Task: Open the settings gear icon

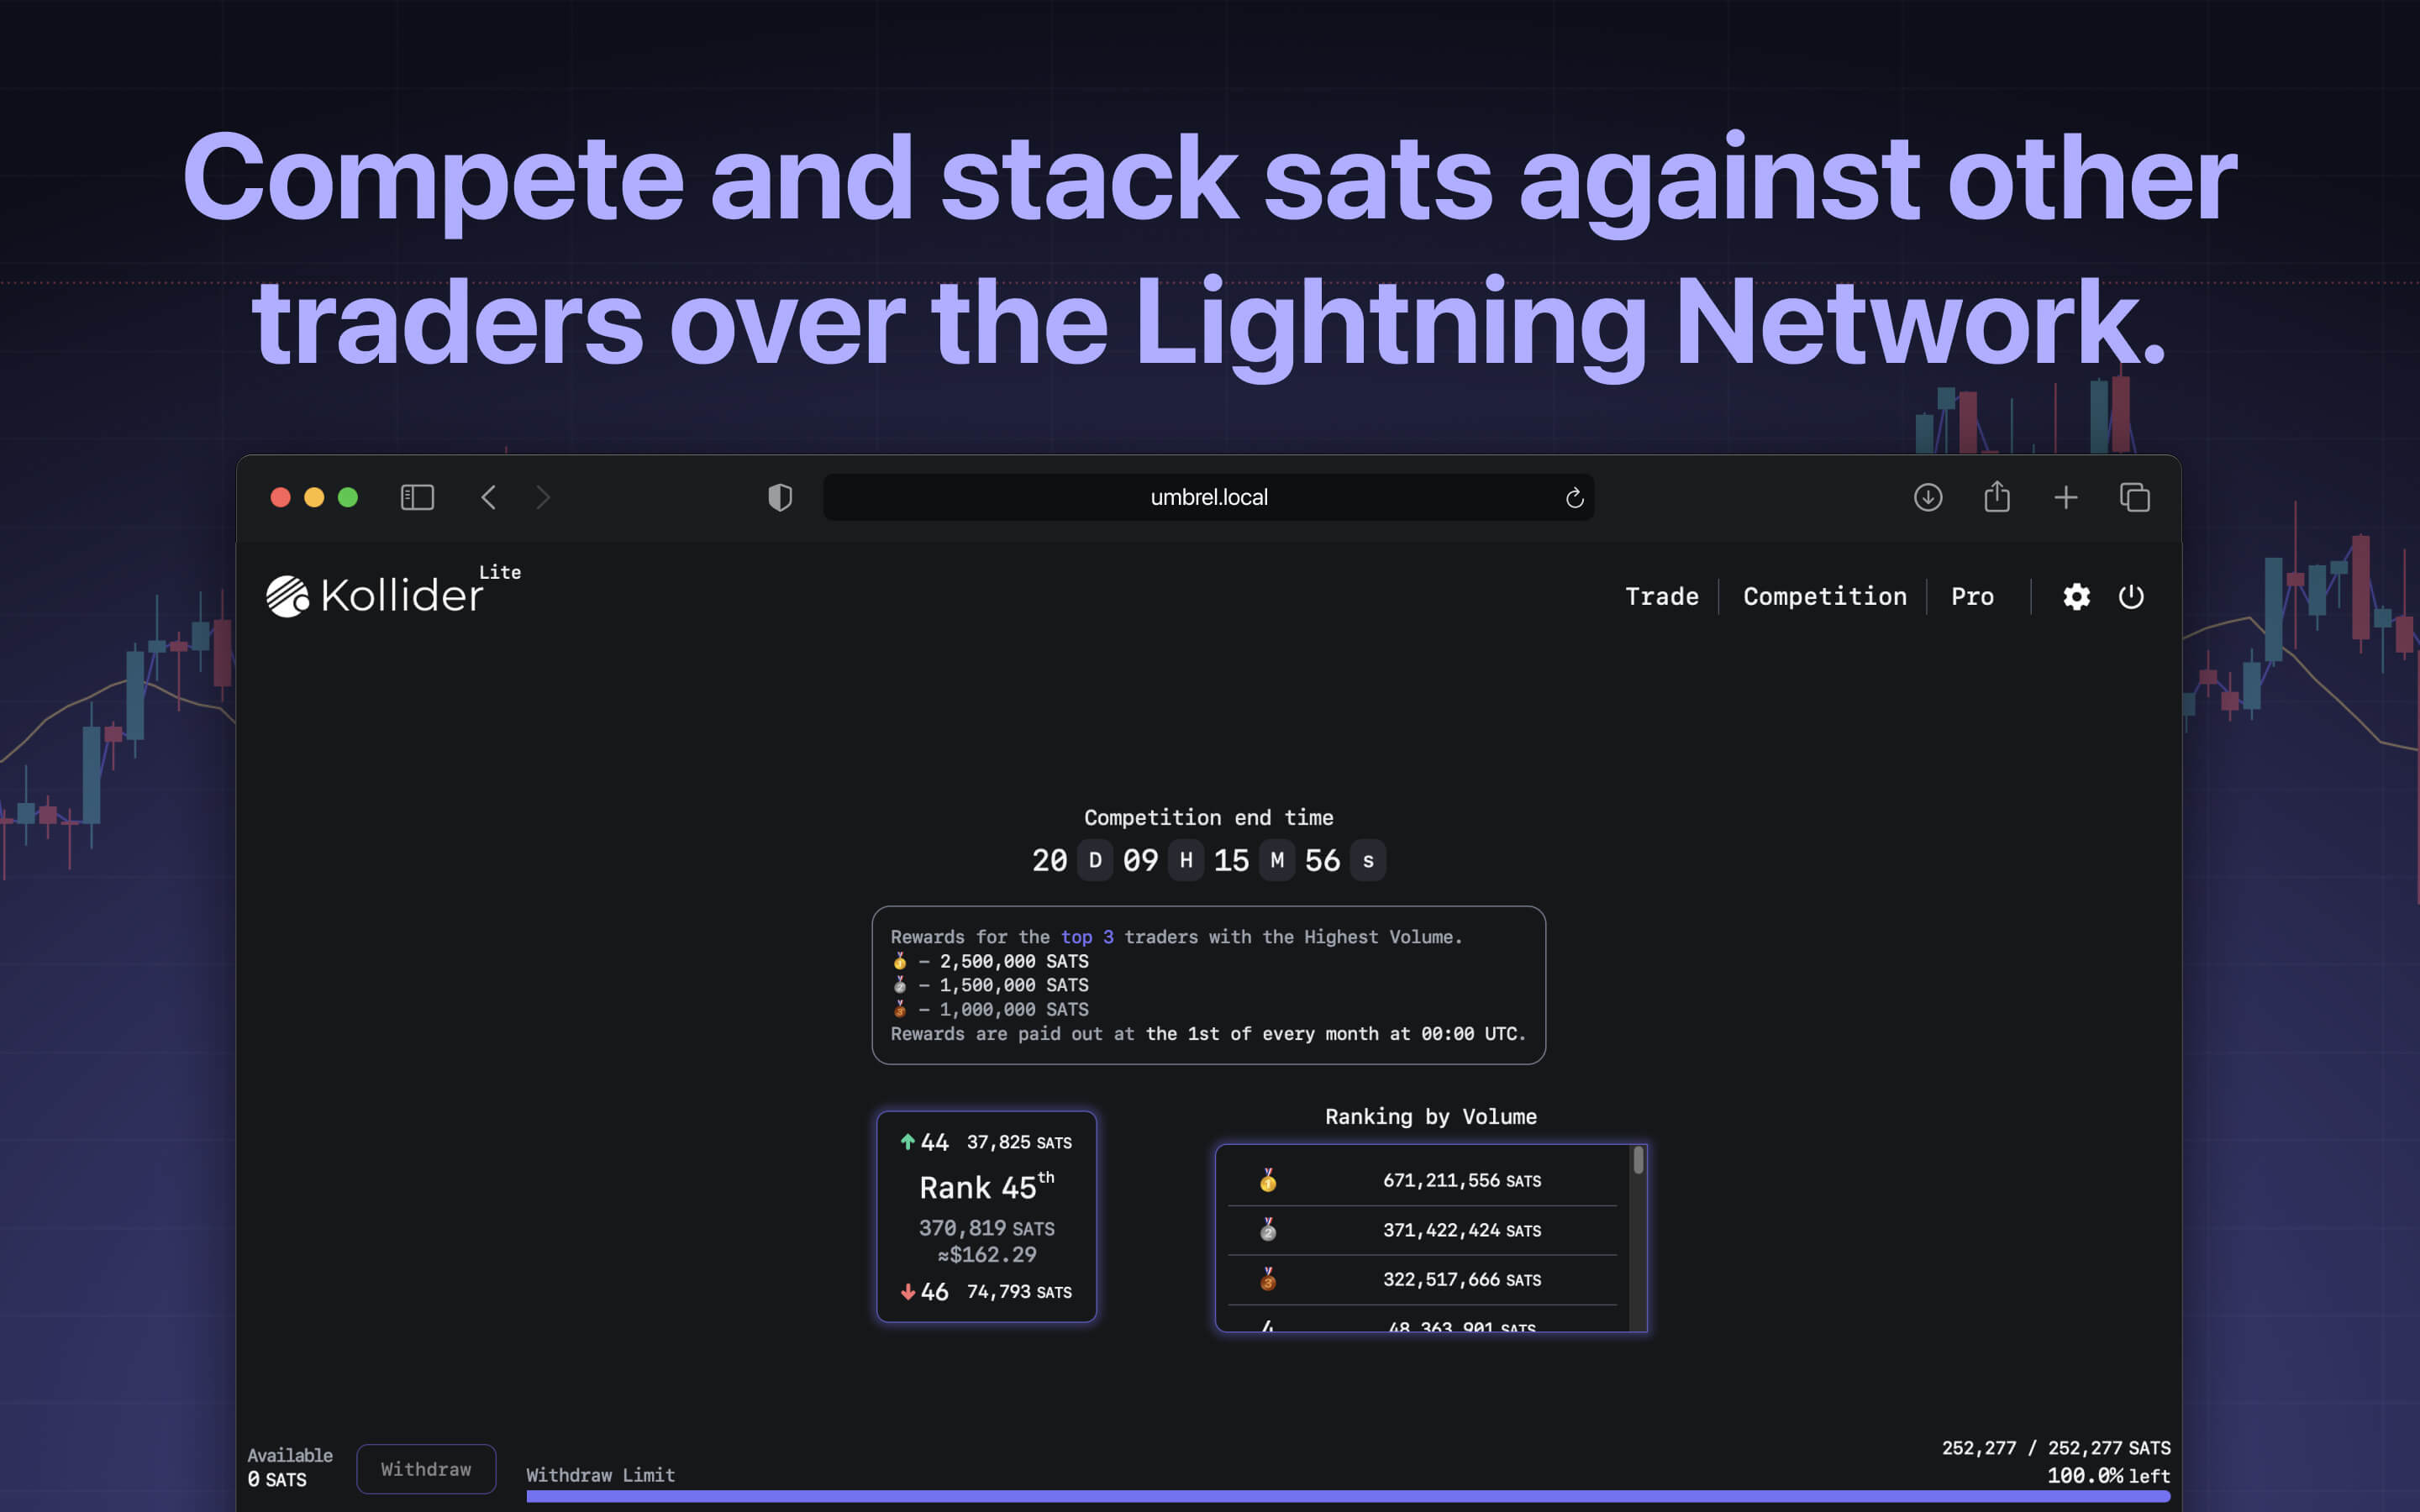Action: [2076, 597]
